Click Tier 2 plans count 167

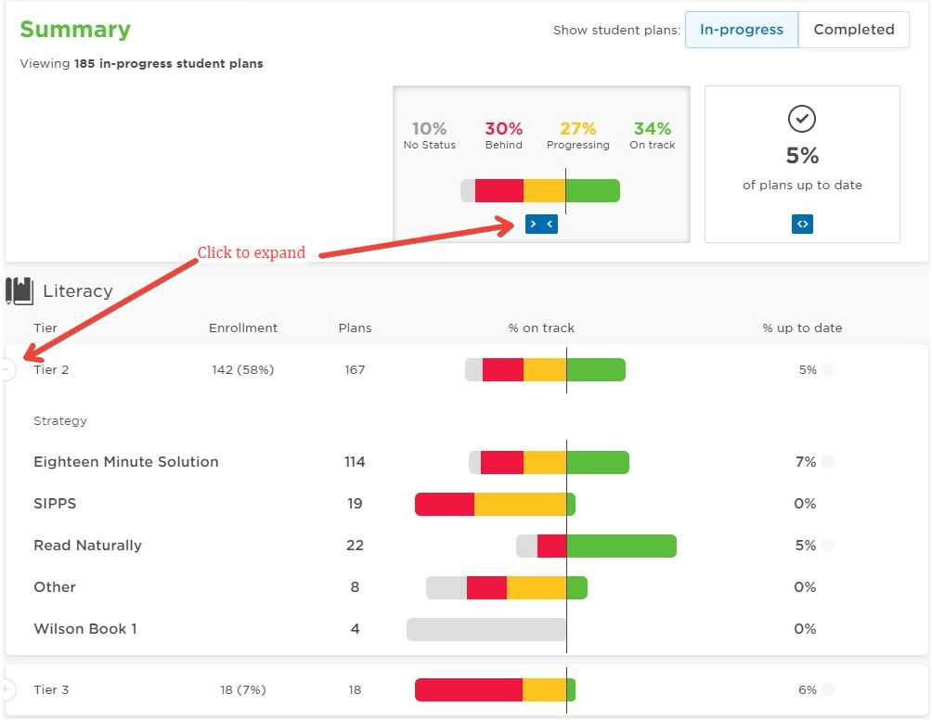tap(355, 369)
